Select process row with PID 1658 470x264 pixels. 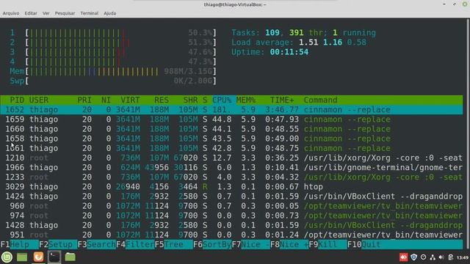(231, 139)
